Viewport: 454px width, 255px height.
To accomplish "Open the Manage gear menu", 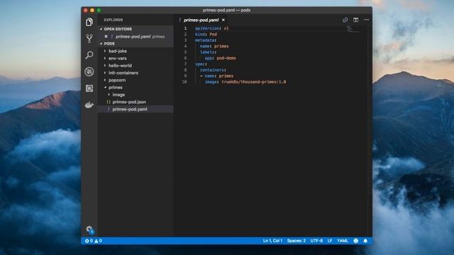I will tap(89, 229).
